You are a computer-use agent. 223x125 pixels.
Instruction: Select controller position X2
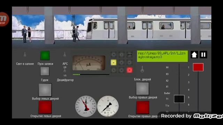167,81
